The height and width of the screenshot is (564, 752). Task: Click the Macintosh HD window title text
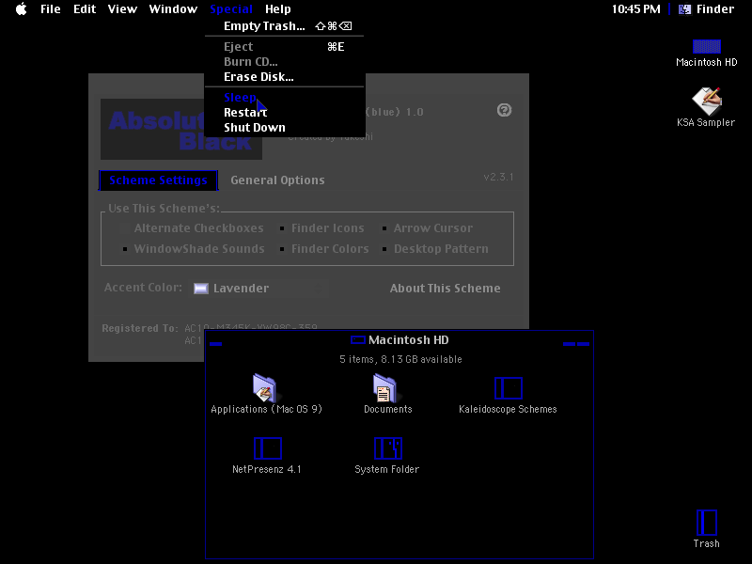click(409, 340)
